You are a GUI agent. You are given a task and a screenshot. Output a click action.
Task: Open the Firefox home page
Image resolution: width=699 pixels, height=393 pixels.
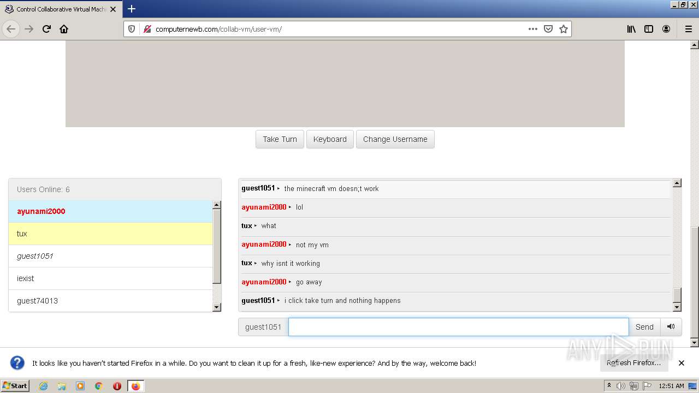[64, 29]
